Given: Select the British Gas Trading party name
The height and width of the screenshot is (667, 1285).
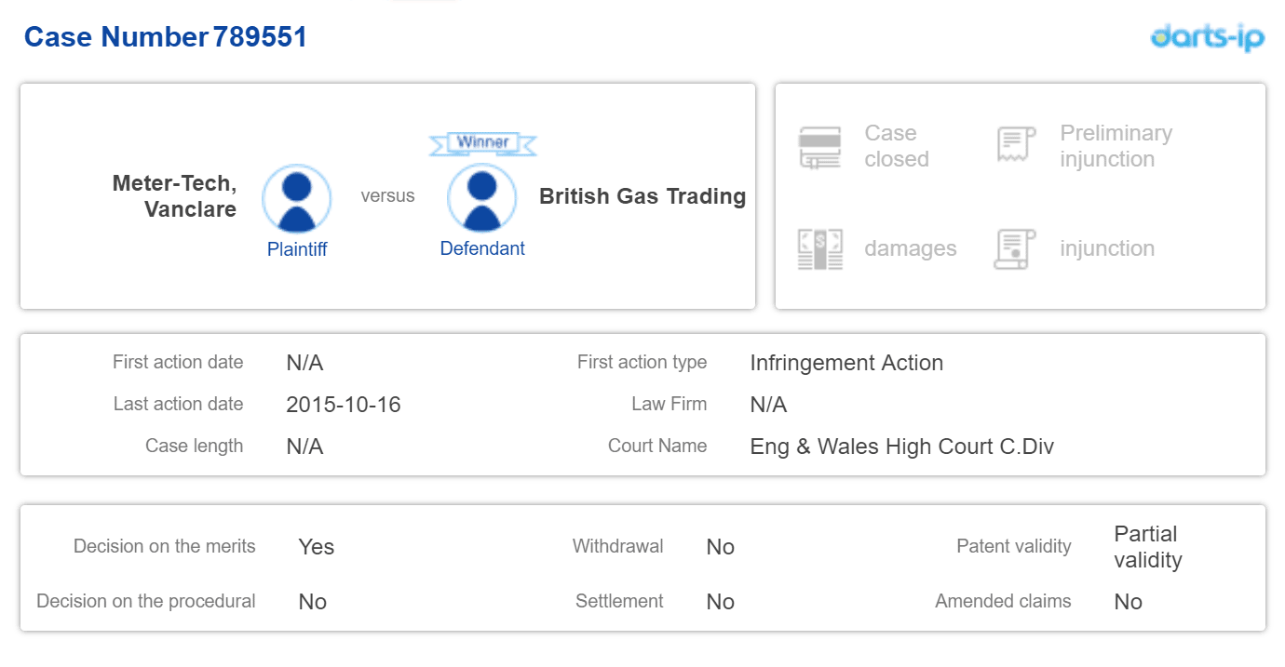Looking at the screenshot, I should coord(642,196).
